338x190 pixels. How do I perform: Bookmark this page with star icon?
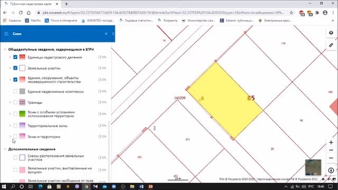click(292, 13)
